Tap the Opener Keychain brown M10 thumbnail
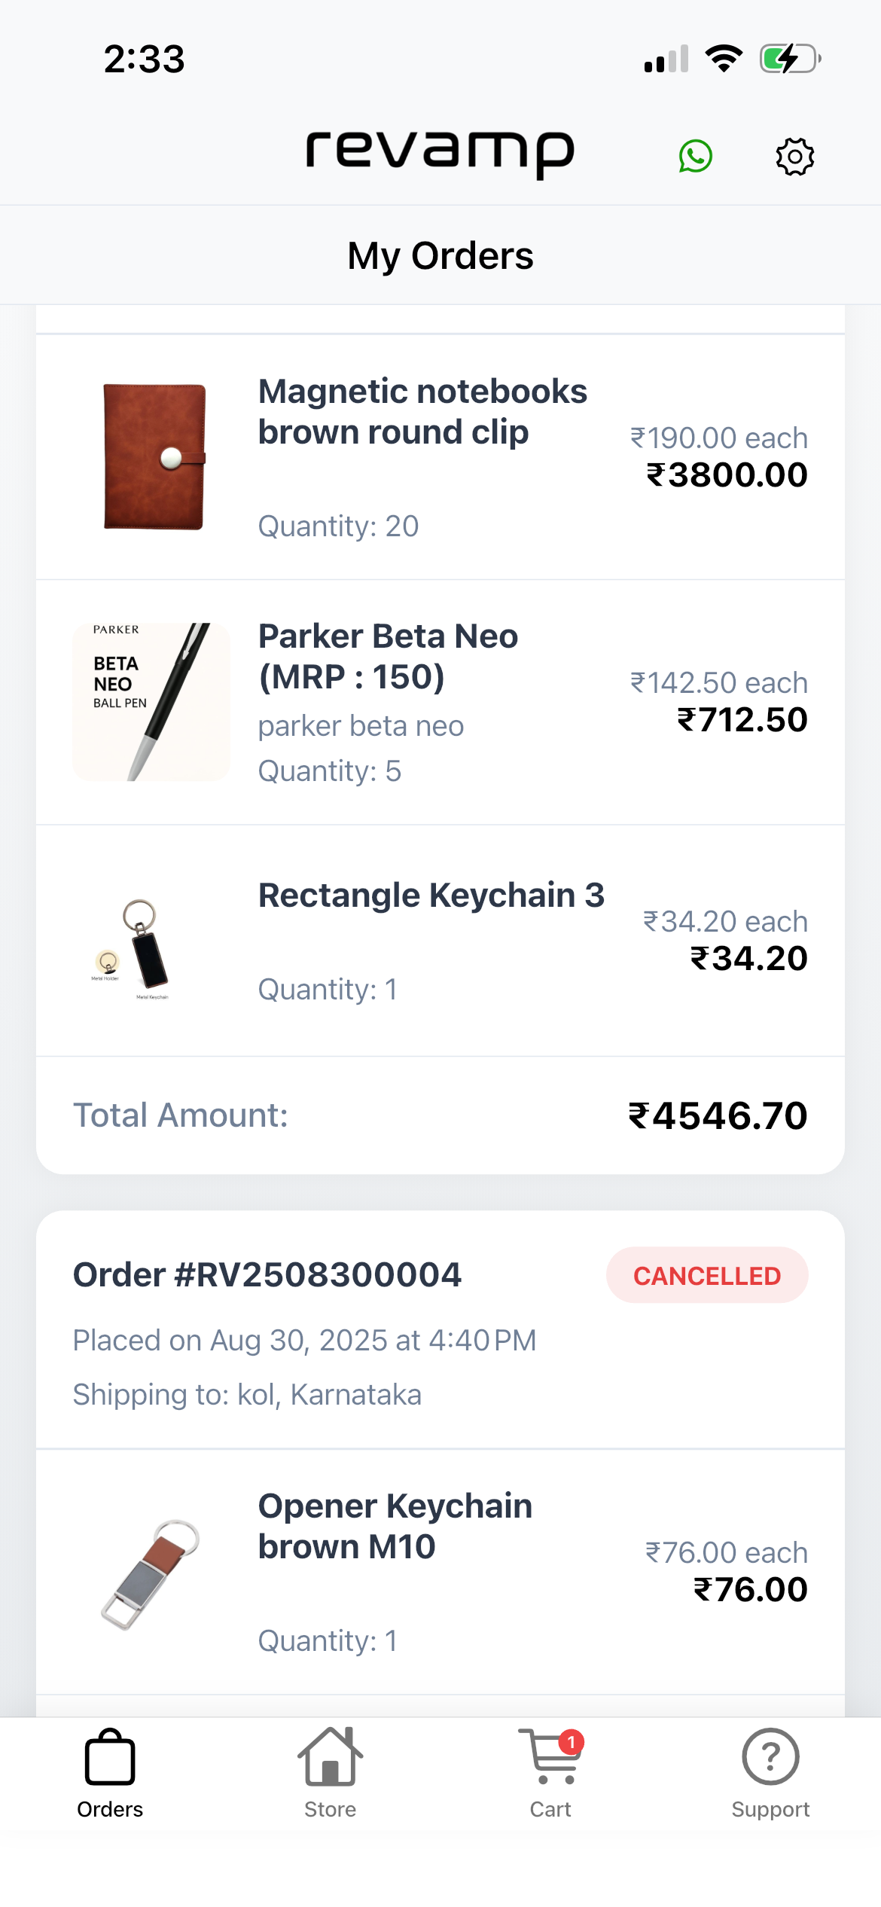 [x=150, y=1573]
